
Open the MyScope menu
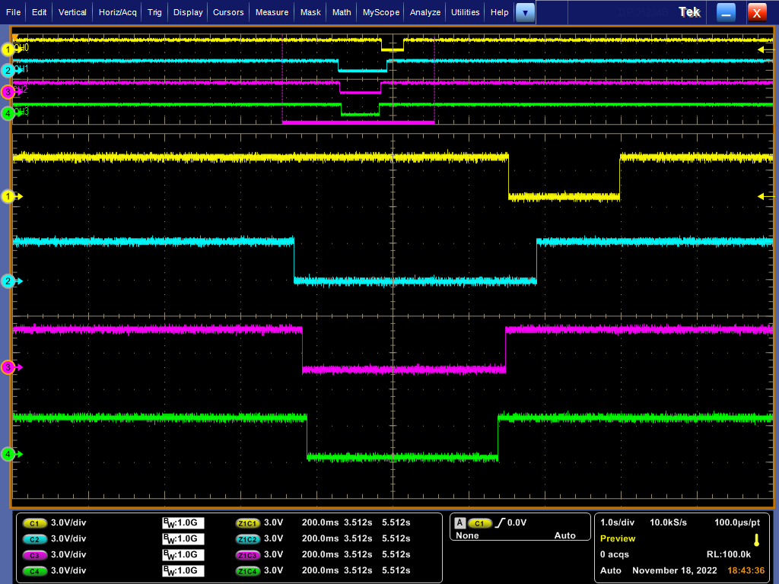[380, 12]
